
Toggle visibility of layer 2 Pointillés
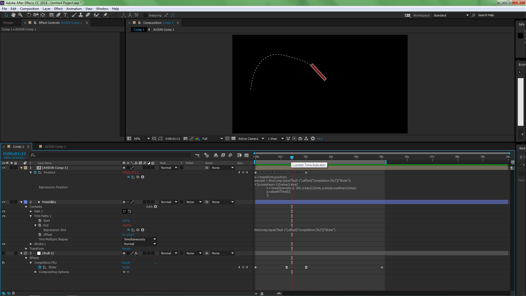pos(4,202)
